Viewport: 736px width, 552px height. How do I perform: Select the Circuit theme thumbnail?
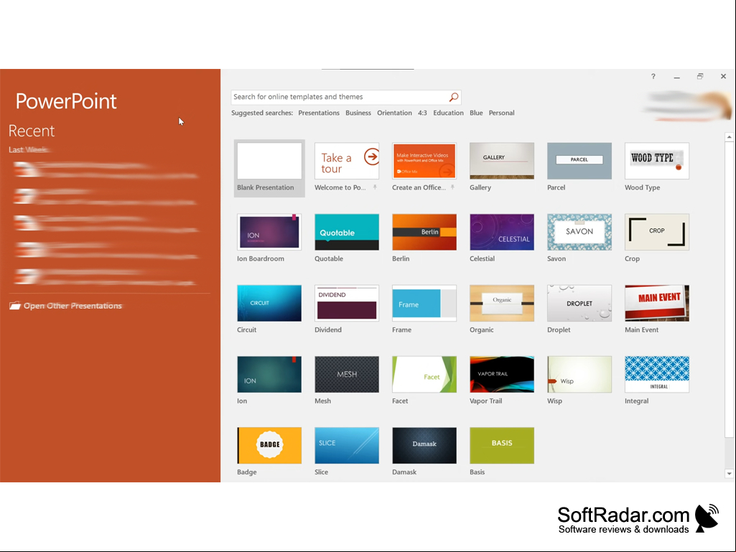click(x=269, y=303)
